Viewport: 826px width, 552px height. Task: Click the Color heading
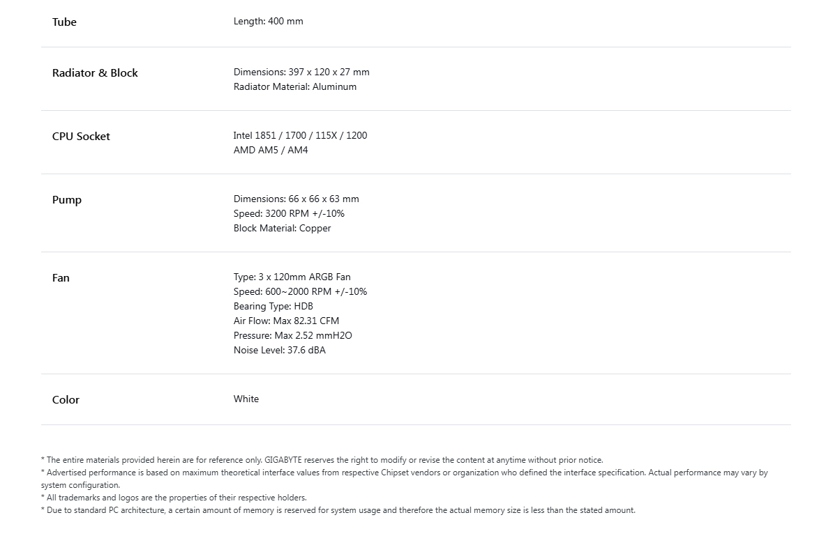[x=66, y=400]
